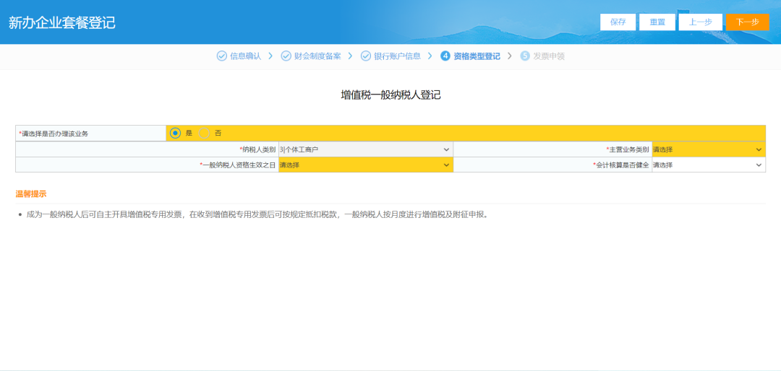
Task: Open the 一般纳税人资格生效之日 dropdown
Action: pos(365,165)
